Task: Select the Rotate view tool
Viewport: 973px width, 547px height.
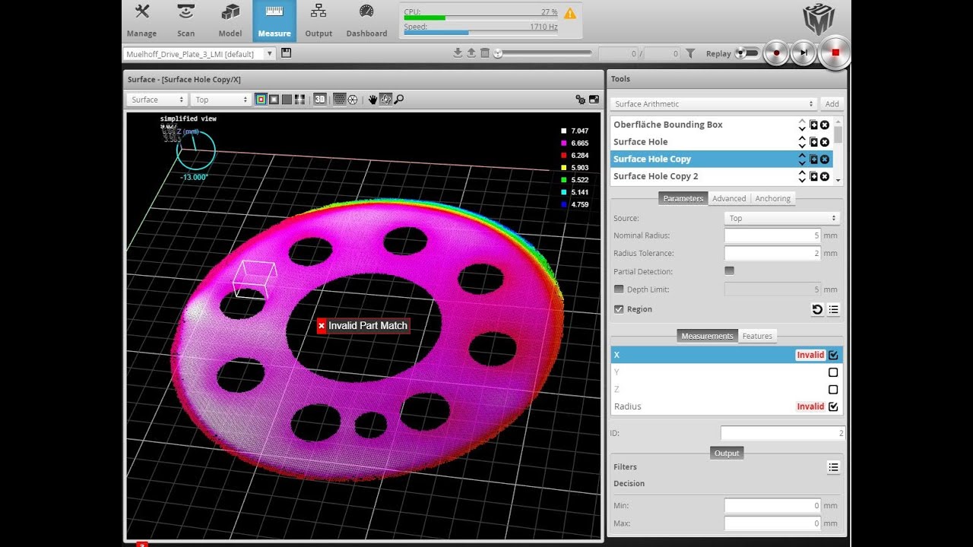Action: tap(385, 100)
